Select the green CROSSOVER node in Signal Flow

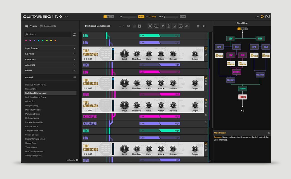[x=242, y=88]
